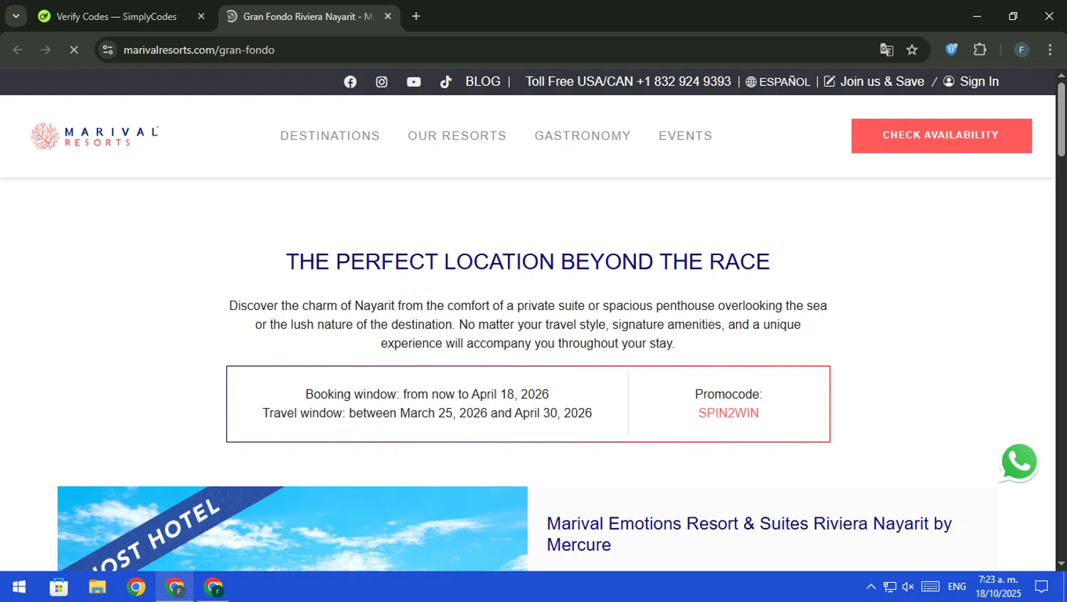Open the EVENTS menu

click(x=685, y=136)
